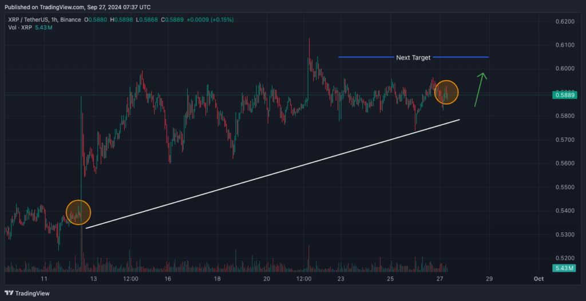This screenshot has width=586, height=301.
Task: Click the Published on TradingView.com header text
Action: (78, 7)
